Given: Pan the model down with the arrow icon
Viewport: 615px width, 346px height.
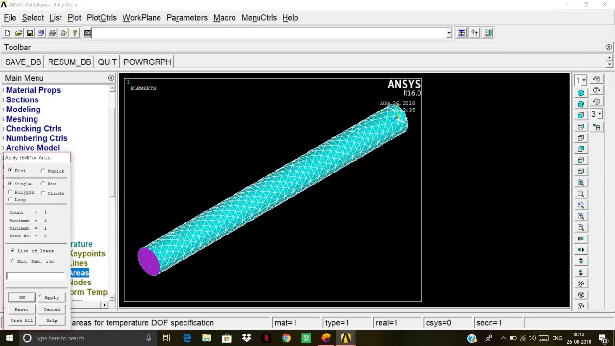Looking at the screenshot, I should 581,272.
